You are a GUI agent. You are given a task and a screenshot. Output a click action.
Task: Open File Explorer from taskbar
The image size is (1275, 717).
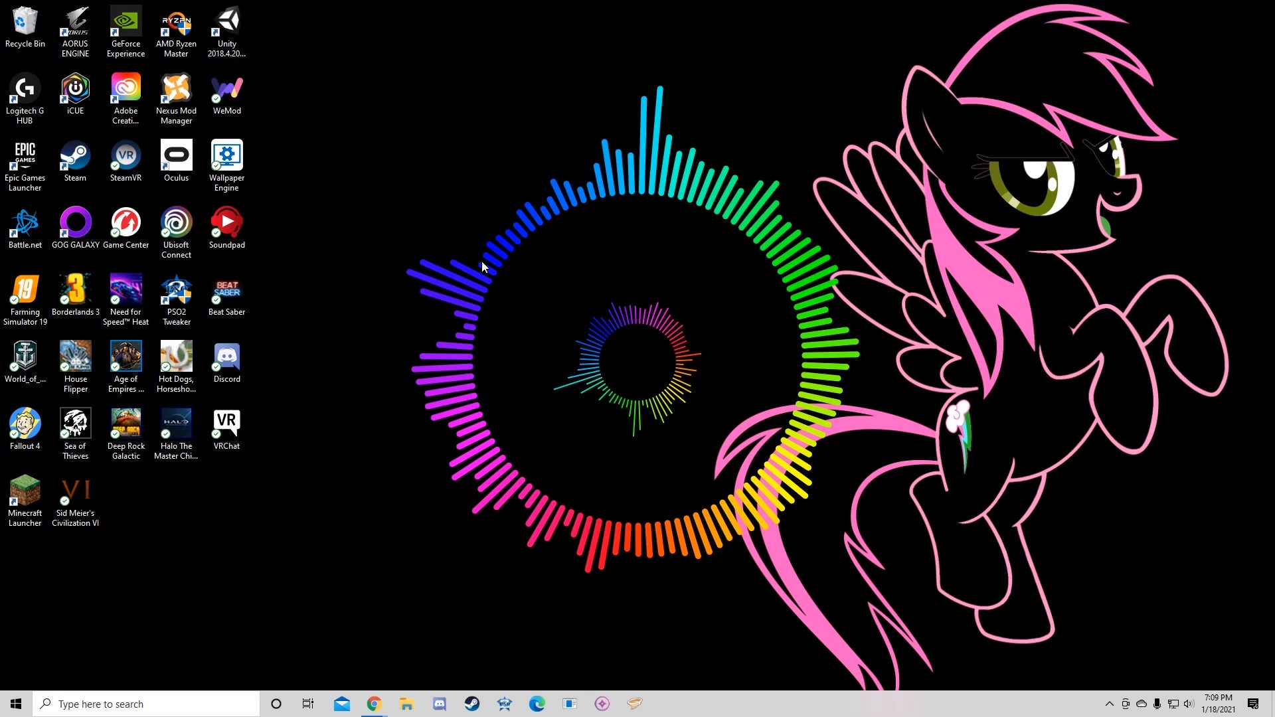point(406,703)
